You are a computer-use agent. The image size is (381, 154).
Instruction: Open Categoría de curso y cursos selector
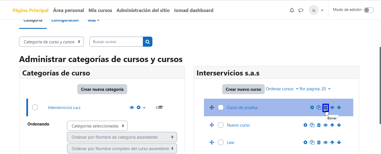[51, 42]
